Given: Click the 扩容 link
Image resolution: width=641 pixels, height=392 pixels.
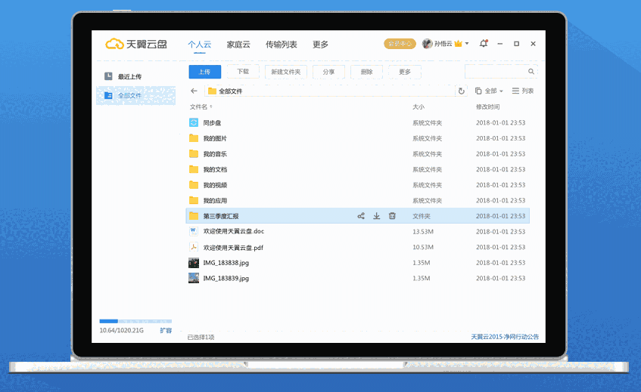Looking at the screenshot, I should coord(166,330).
